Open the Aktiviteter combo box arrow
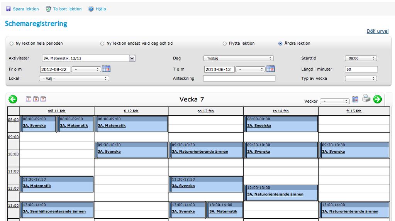This screenshot has width=395, height=221. (x=132, y=58)
